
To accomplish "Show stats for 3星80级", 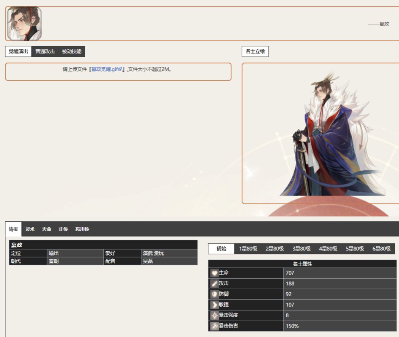I will 302,249.
